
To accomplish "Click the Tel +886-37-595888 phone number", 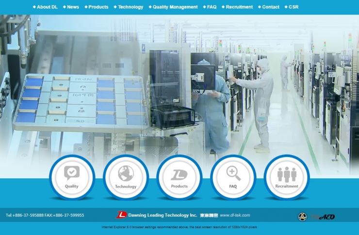I will (25, 215).
